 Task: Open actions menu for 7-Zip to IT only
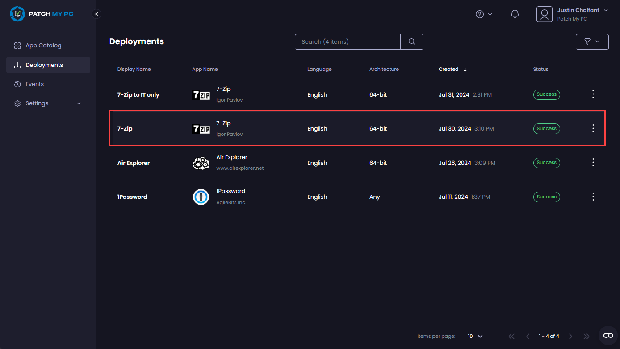pos(593,94)
